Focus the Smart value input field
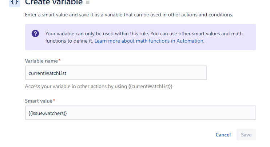Image resolution: width=270 pixels, height=147 pixels. tap(140, 113)
